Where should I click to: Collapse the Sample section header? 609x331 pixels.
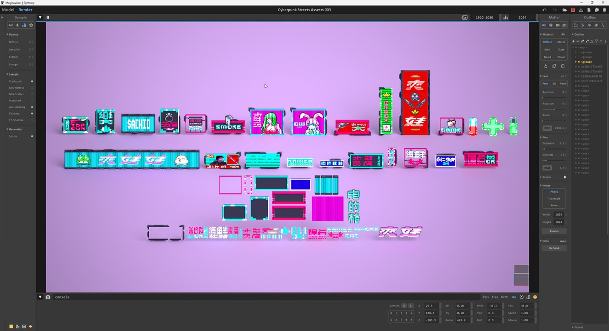pos(14,74)
